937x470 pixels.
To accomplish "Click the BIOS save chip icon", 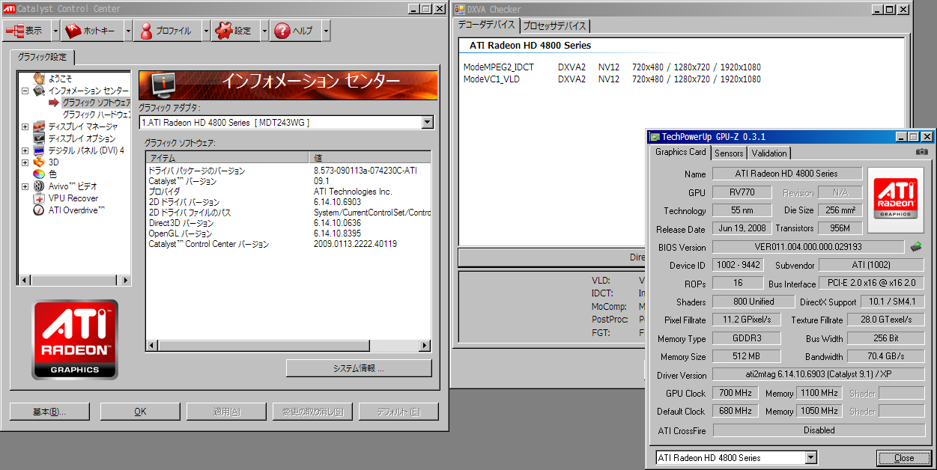I will (916, 246).
